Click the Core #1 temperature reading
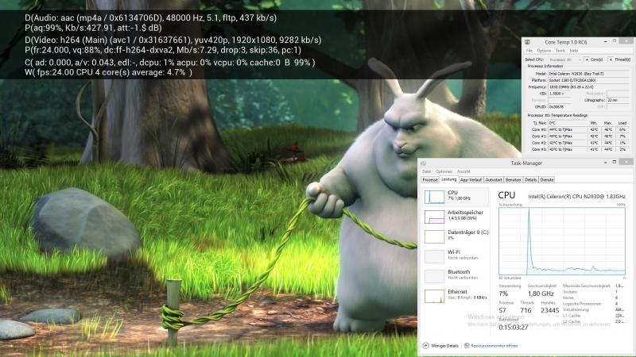 pyautogui.click(x=568, y=136)
